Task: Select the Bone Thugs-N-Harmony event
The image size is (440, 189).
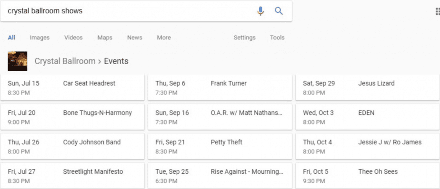Action: 72,117
